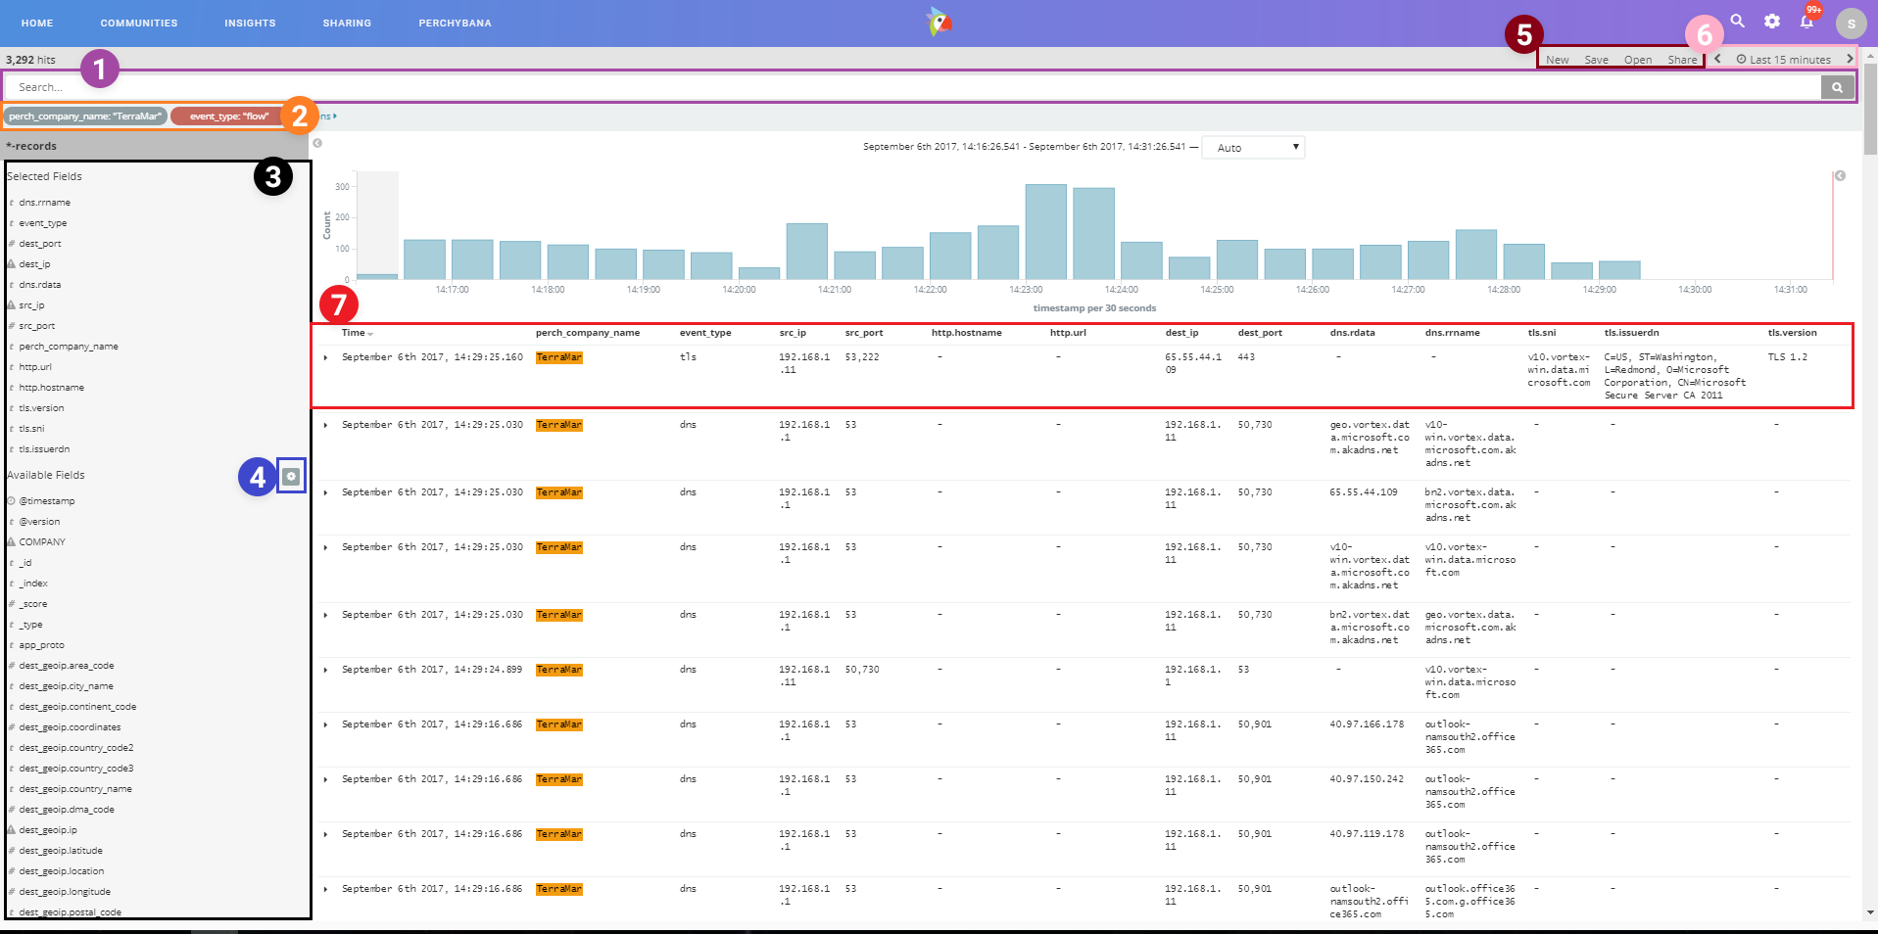Open the Last 15 minutes time picker
Image resolution: width=1878 pixels, height=934 pixels.
click(x=1783, y=60)
